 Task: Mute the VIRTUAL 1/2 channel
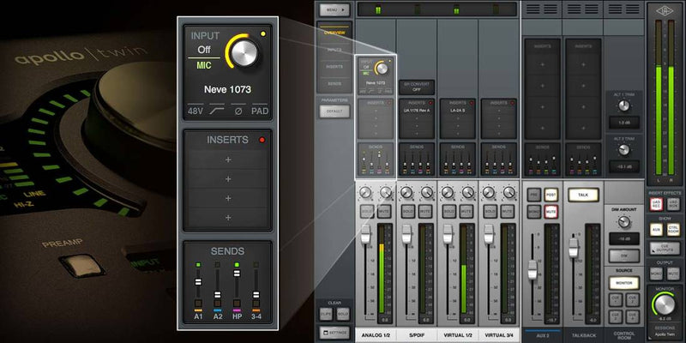tap(466, 211)
